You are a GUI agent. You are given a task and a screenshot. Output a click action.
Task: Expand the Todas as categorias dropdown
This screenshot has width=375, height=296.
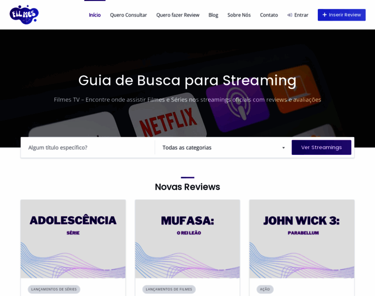coord(224,148)
